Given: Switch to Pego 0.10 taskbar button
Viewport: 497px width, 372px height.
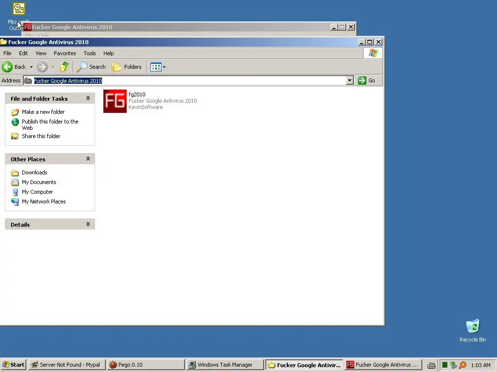Looking at the screenshot, I should 146,365.
